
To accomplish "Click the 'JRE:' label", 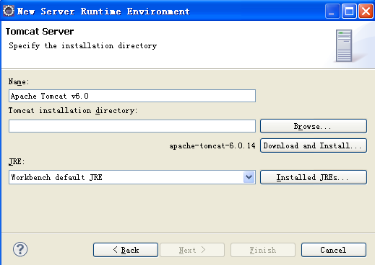I will 17,161.
